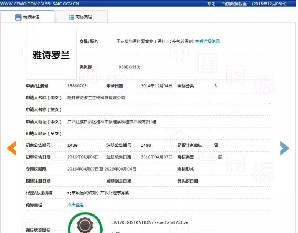This screenshot has height=233, width=298.
Task: Click the exclusive rights period date range
Action: (x=101, y=169)
